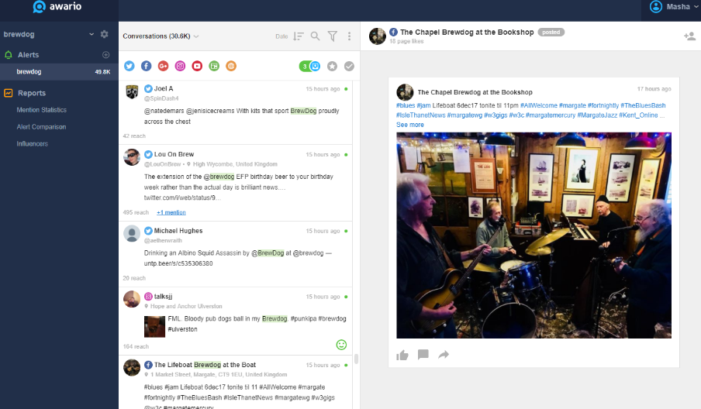Filter feed by Web source
The image size is (701, 409).
click(x=231, y=66)
